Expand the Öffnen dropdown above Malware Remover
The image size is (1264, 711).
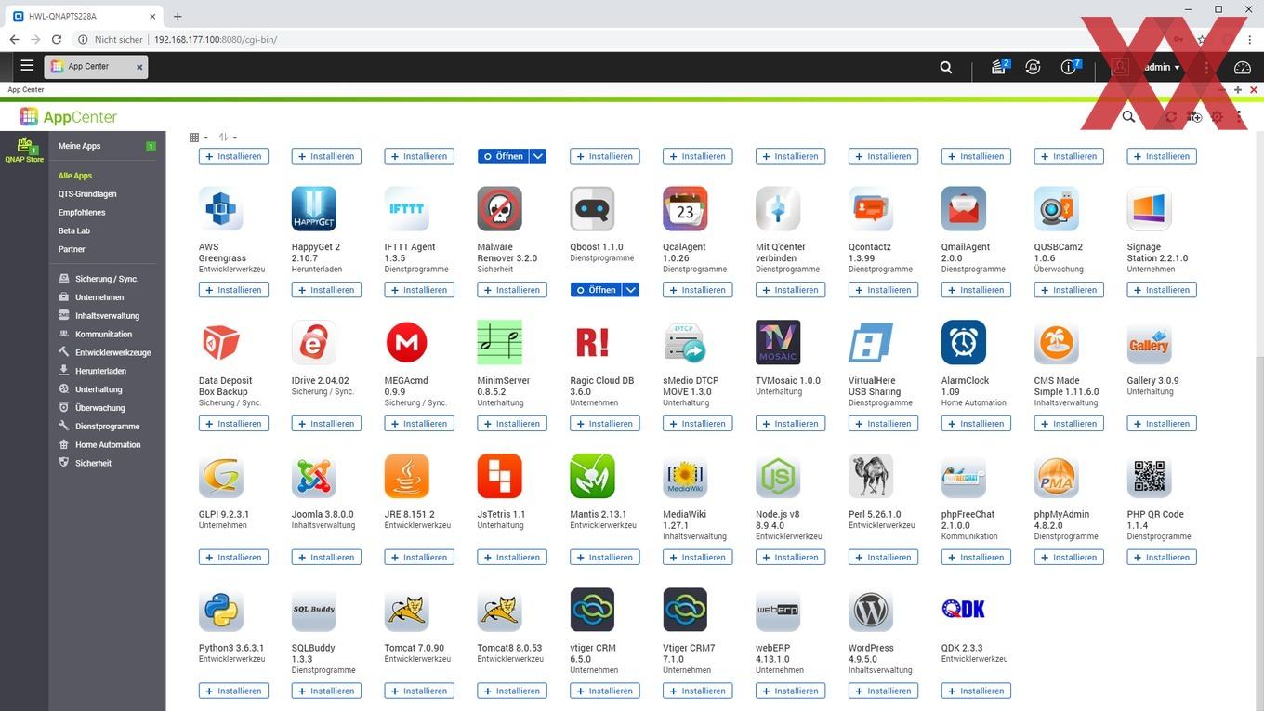point(538,156)
